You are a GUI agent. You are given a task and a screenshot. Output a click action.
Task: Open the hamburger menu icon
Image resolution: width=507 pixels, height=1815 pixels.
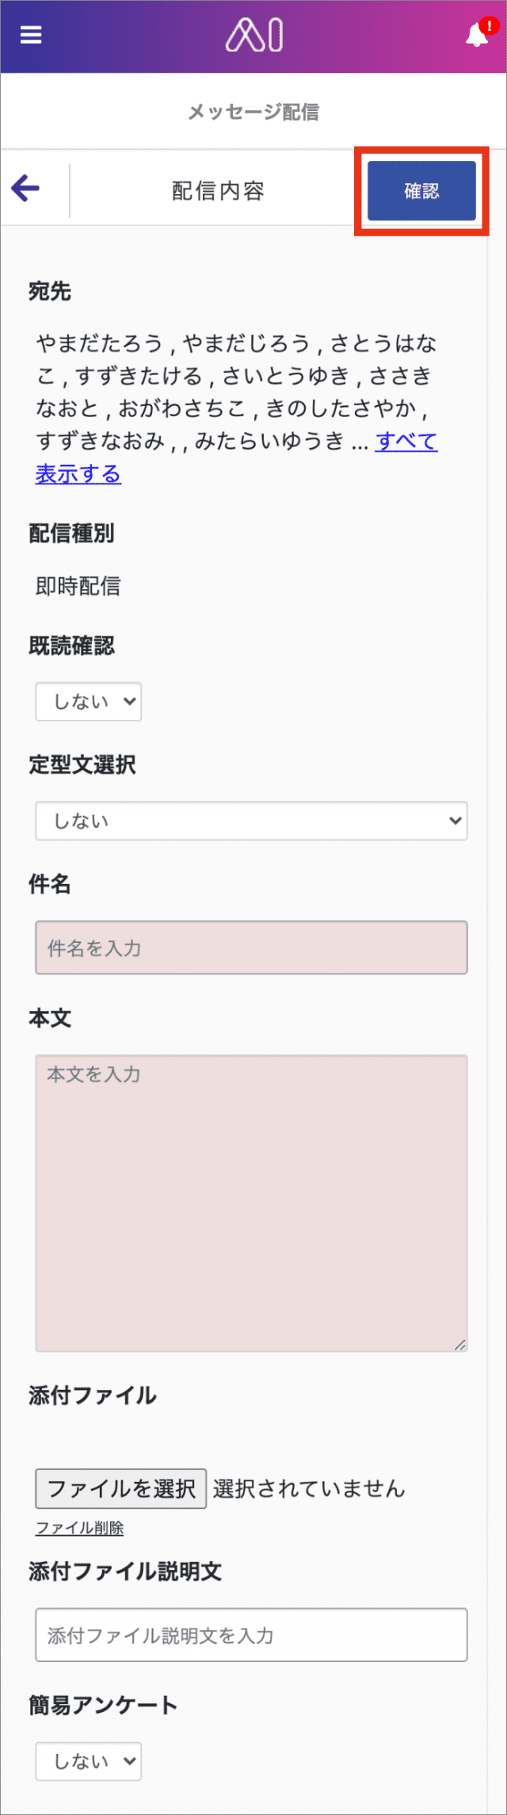(31, 35)
